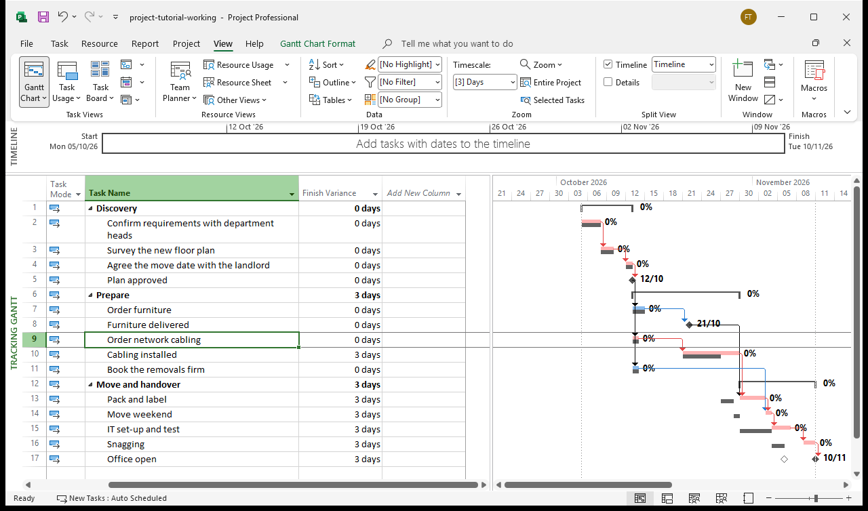Expand the Other Views menu
Viewport: 868px width, 511px height.
click(235, 100)
